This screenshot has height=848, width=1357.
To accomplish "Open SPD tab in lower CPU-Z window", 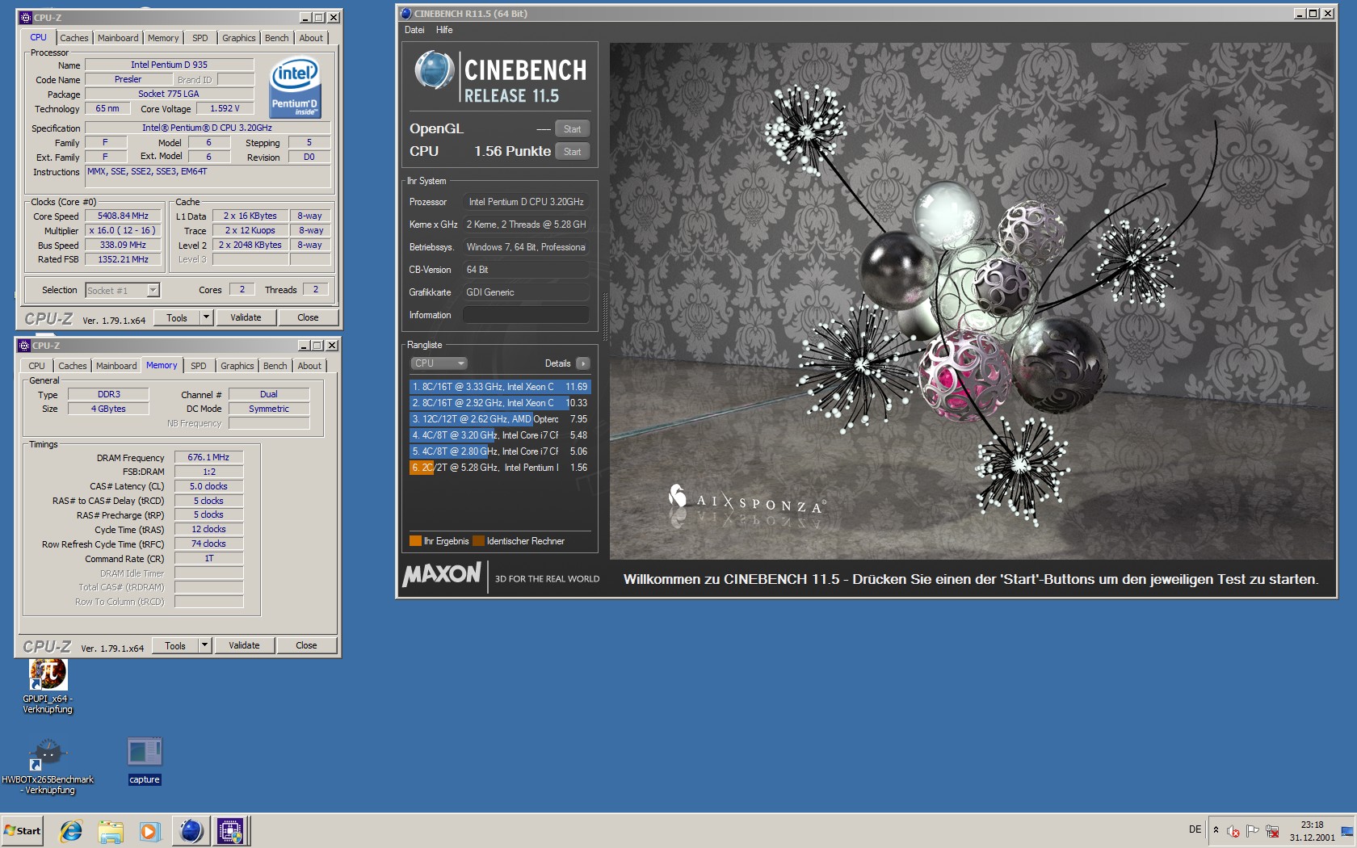I will click(199, 366).
